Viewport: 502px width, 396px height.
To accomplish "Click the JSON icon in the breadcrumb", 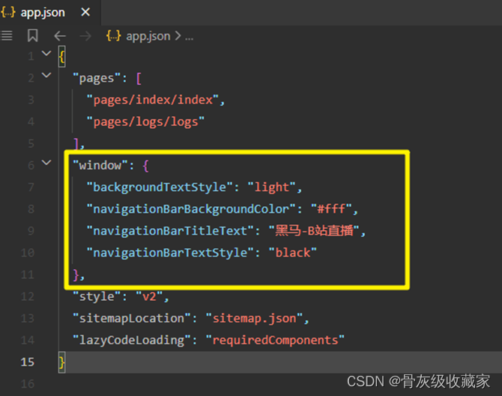I will (x=114, y=36).
